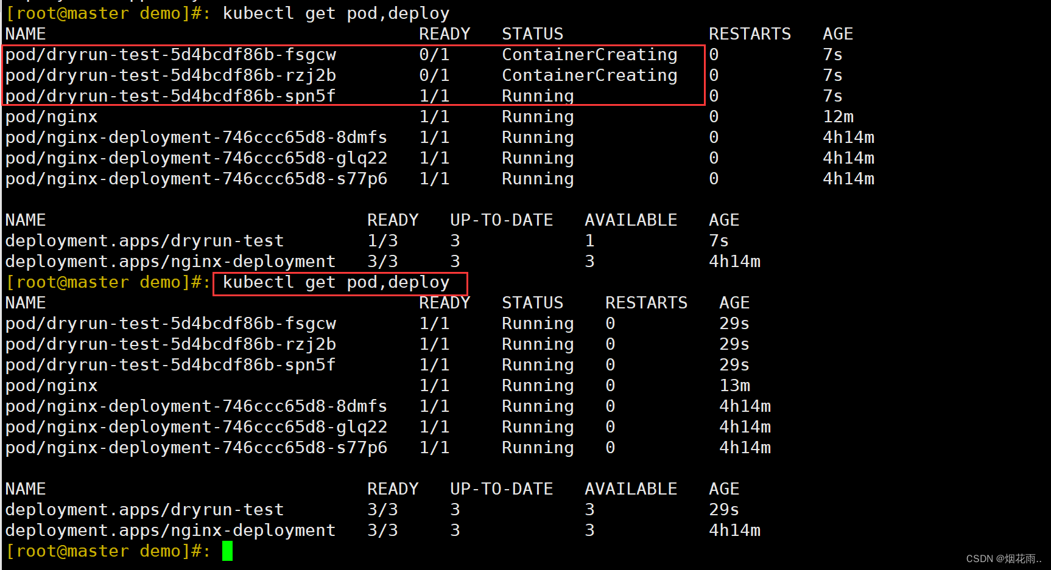This screenshot has width=1051, height=570.
Task: Click the second kubectl get pod,deploy command
Action: click(336, 283)
